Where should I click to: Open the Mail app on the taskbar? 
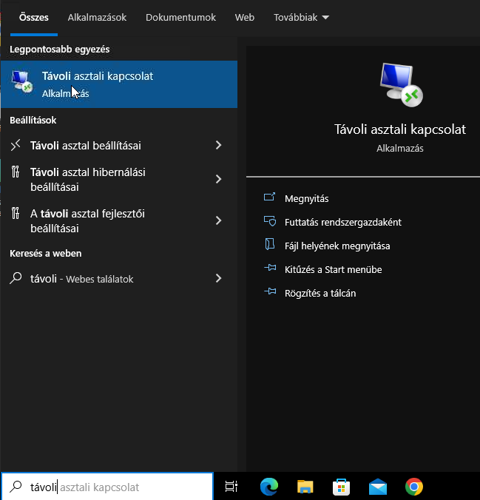point(378,486)
